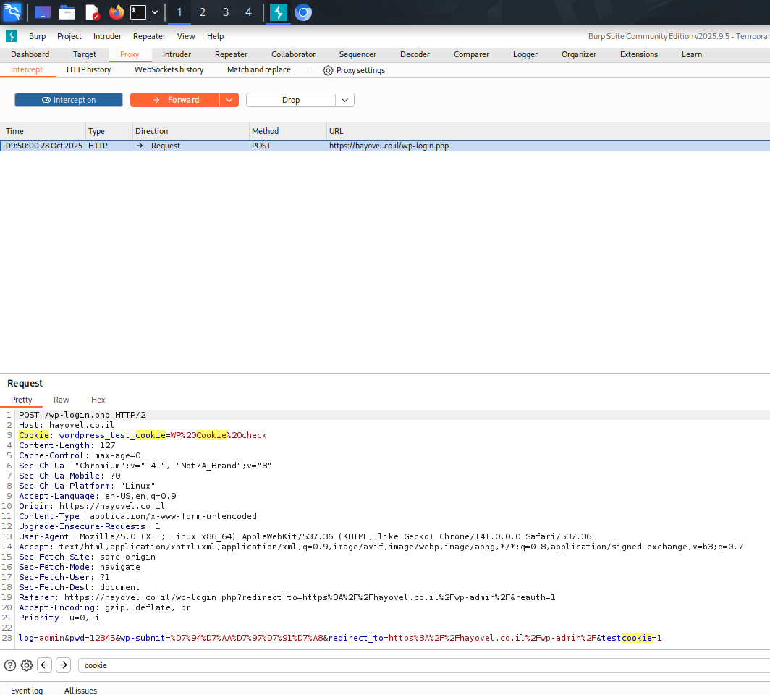Open Proxy settings via gear icon
The image size is (770, 695).
[354, 70]
